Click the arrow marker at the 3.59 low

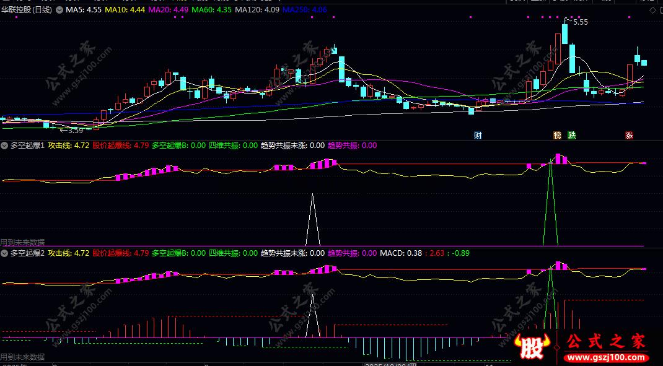(64, 131)
